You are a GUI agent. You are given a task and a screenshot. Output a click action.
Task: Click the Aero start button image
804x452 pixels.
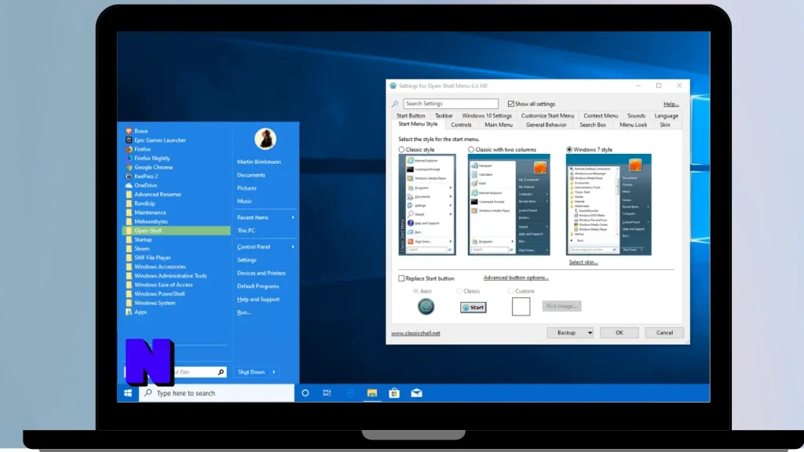coord(426,307)
